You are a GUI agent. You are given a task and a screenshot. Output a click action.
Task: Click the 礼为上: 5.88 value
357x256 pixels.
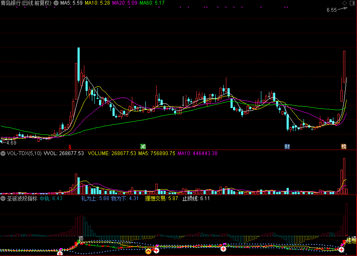click(x=95, y=198)
